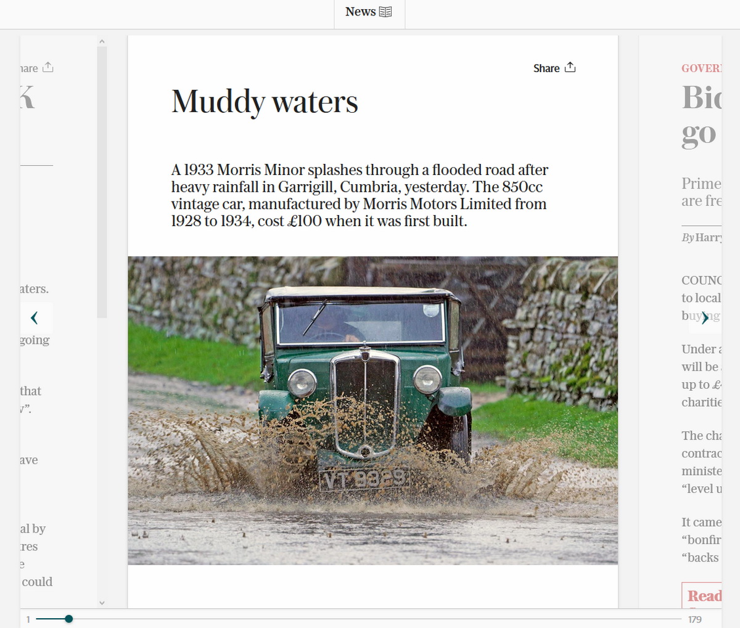Click the newspaper icon beside News
The image size is (740, 628).
click(x=385, y=12)
